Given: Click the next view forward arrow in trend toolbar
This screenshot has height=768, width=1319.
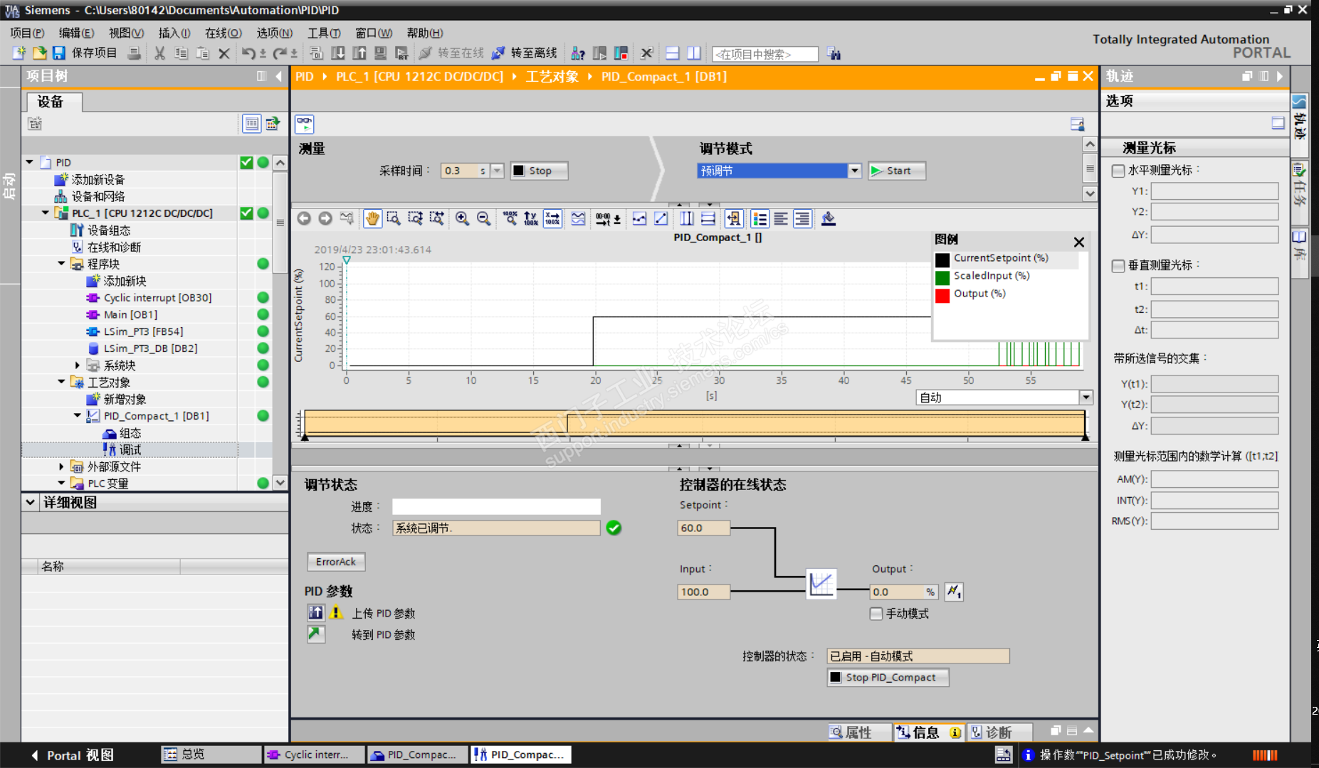Looking at the screenshot, I should pos(325,218).
